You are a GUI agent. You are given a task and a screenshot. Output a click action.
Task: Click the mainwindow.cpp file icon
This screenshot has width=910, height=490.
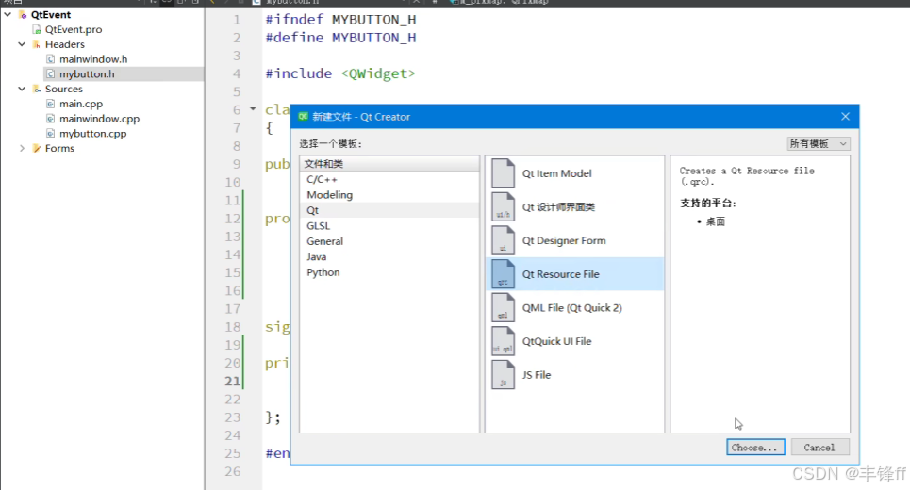[51, 119]
